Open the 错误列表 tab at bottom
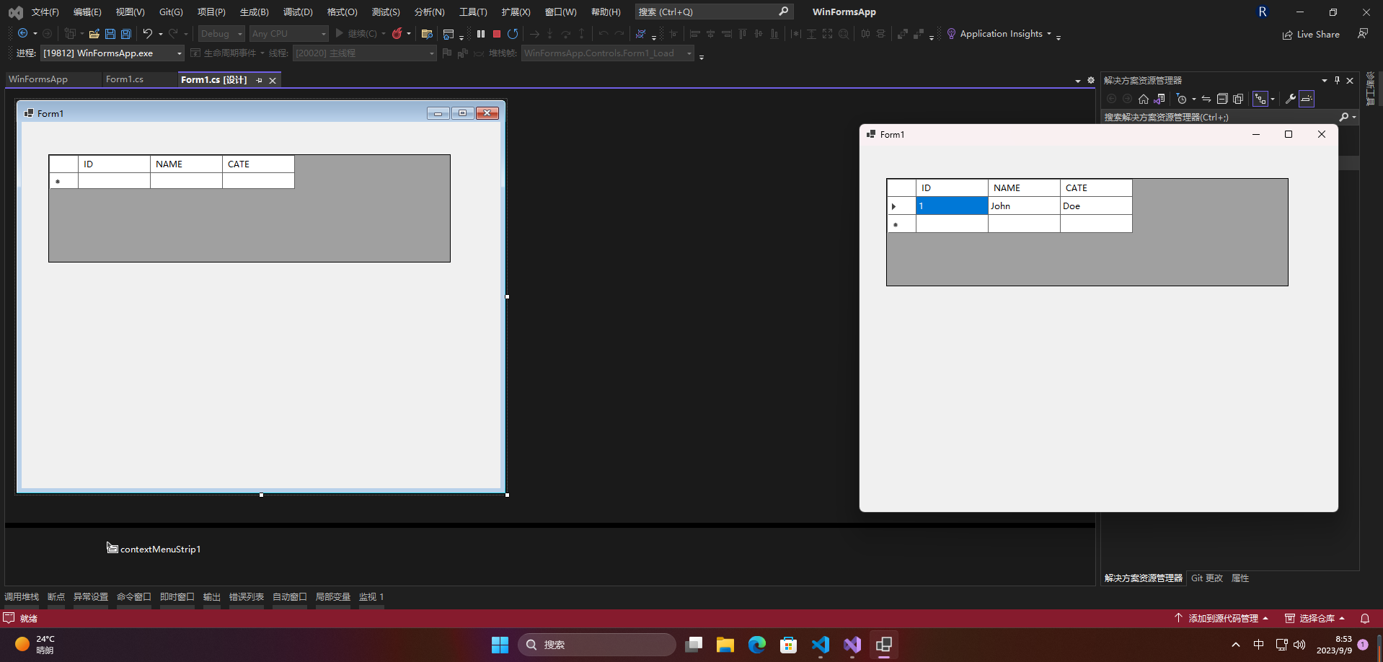This screenshot has width=1383, height=662. pyautogui.click(x=247, y=597)
